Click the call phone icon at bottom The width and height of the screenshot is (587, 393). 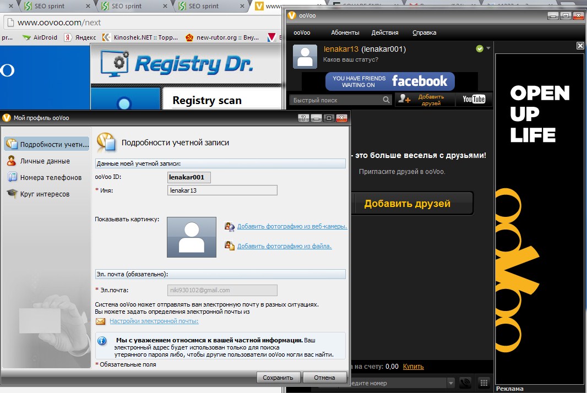pos(465,383)
